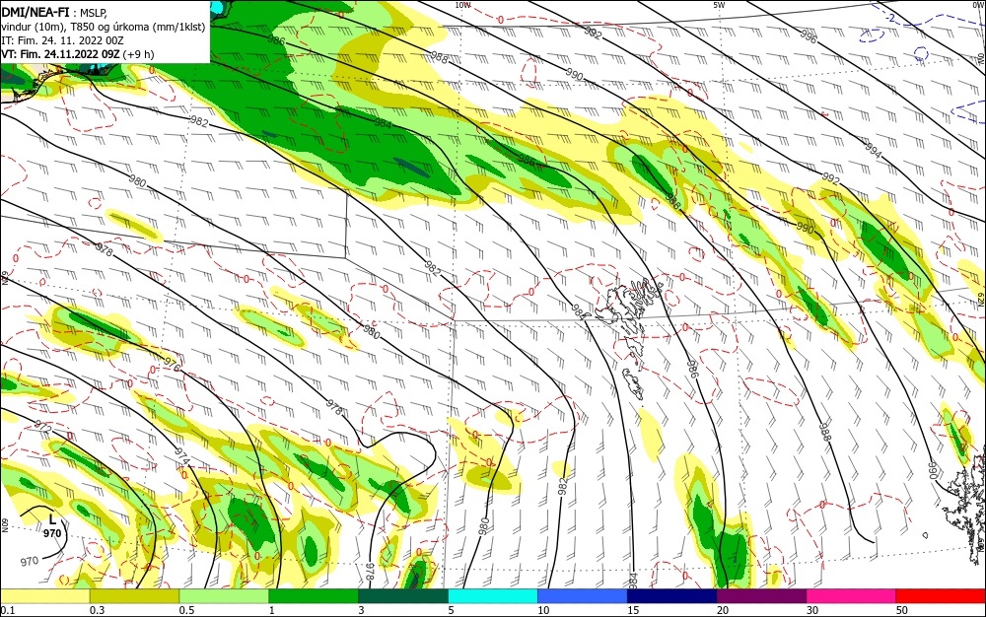The height and width of the screenshot is (617, 986).
Task: Click the 15 legend value label
Action: (633, 610)
